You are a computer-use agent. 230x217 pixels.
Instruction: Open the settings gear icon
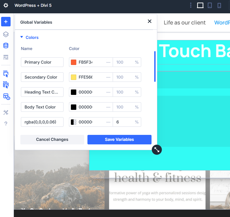point(6,5)
